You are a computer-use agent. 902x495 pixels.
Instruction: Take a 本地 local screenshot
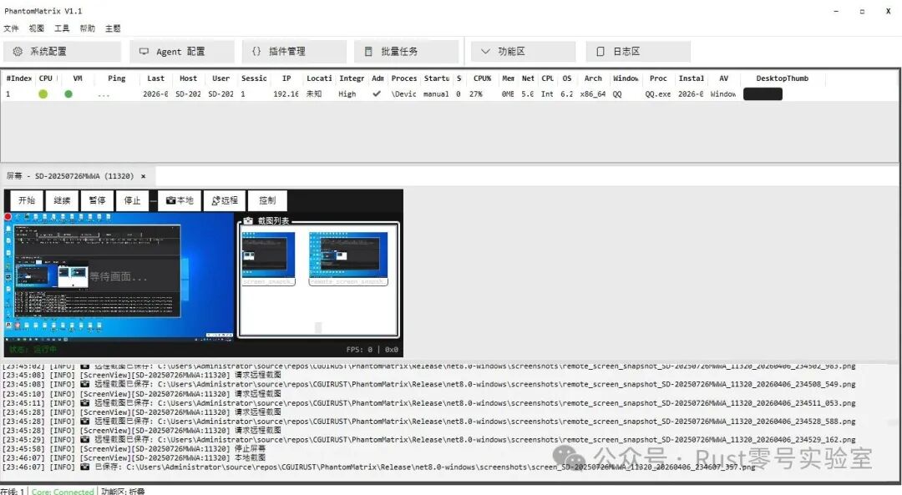point(180,200)
